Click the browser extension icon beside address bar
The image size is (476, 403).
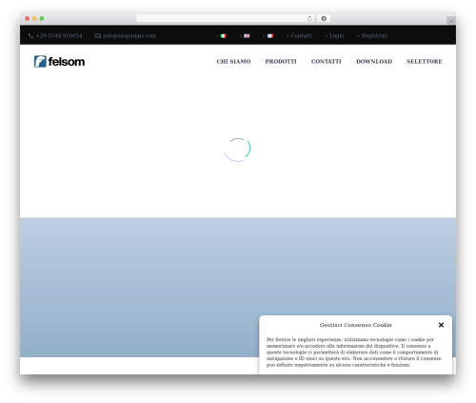pos(324,18)
